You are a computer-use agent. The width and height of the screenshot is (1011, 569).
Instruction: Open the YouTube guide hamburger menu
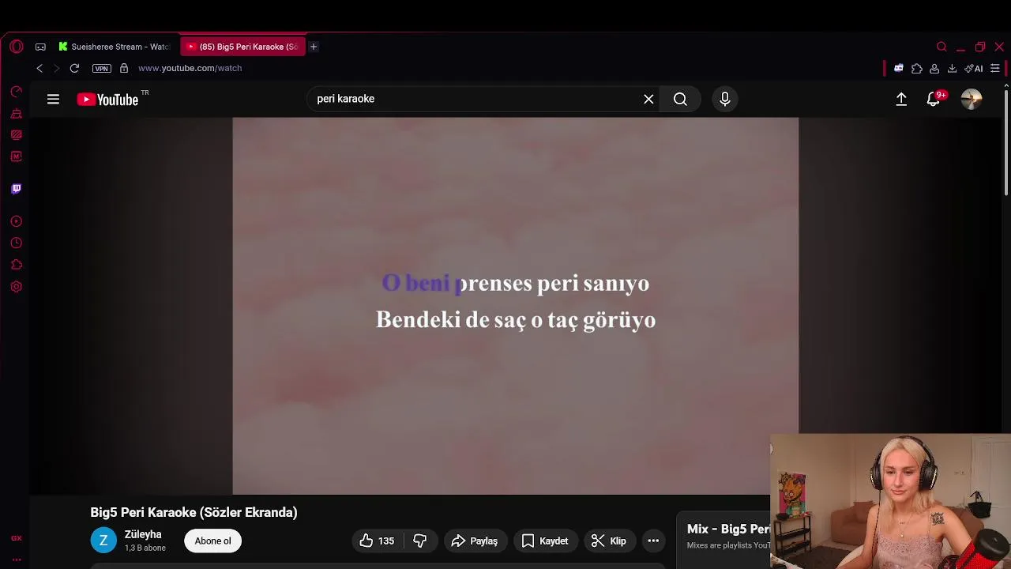(x=53, y=99)
